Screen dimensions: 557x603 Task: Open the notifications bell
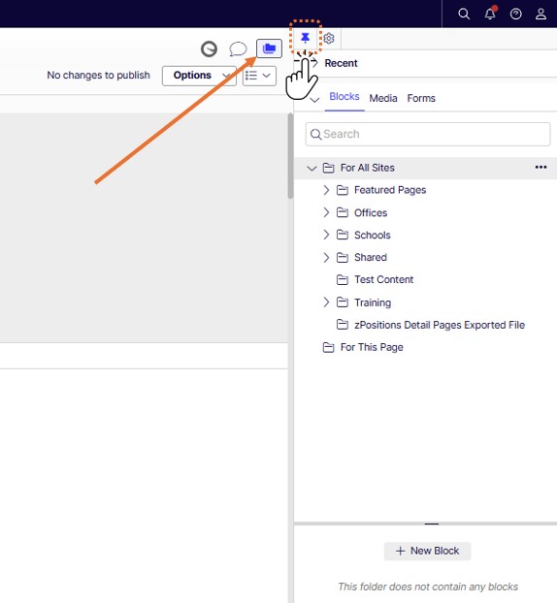click(490, 14)
